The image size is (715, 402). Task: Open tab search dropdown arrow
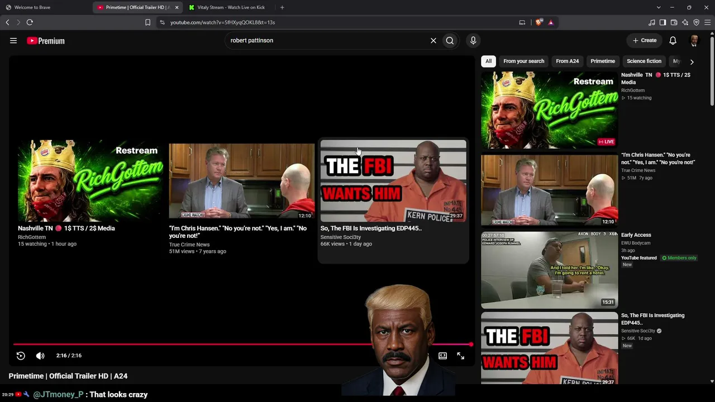(x=659, y=7)
